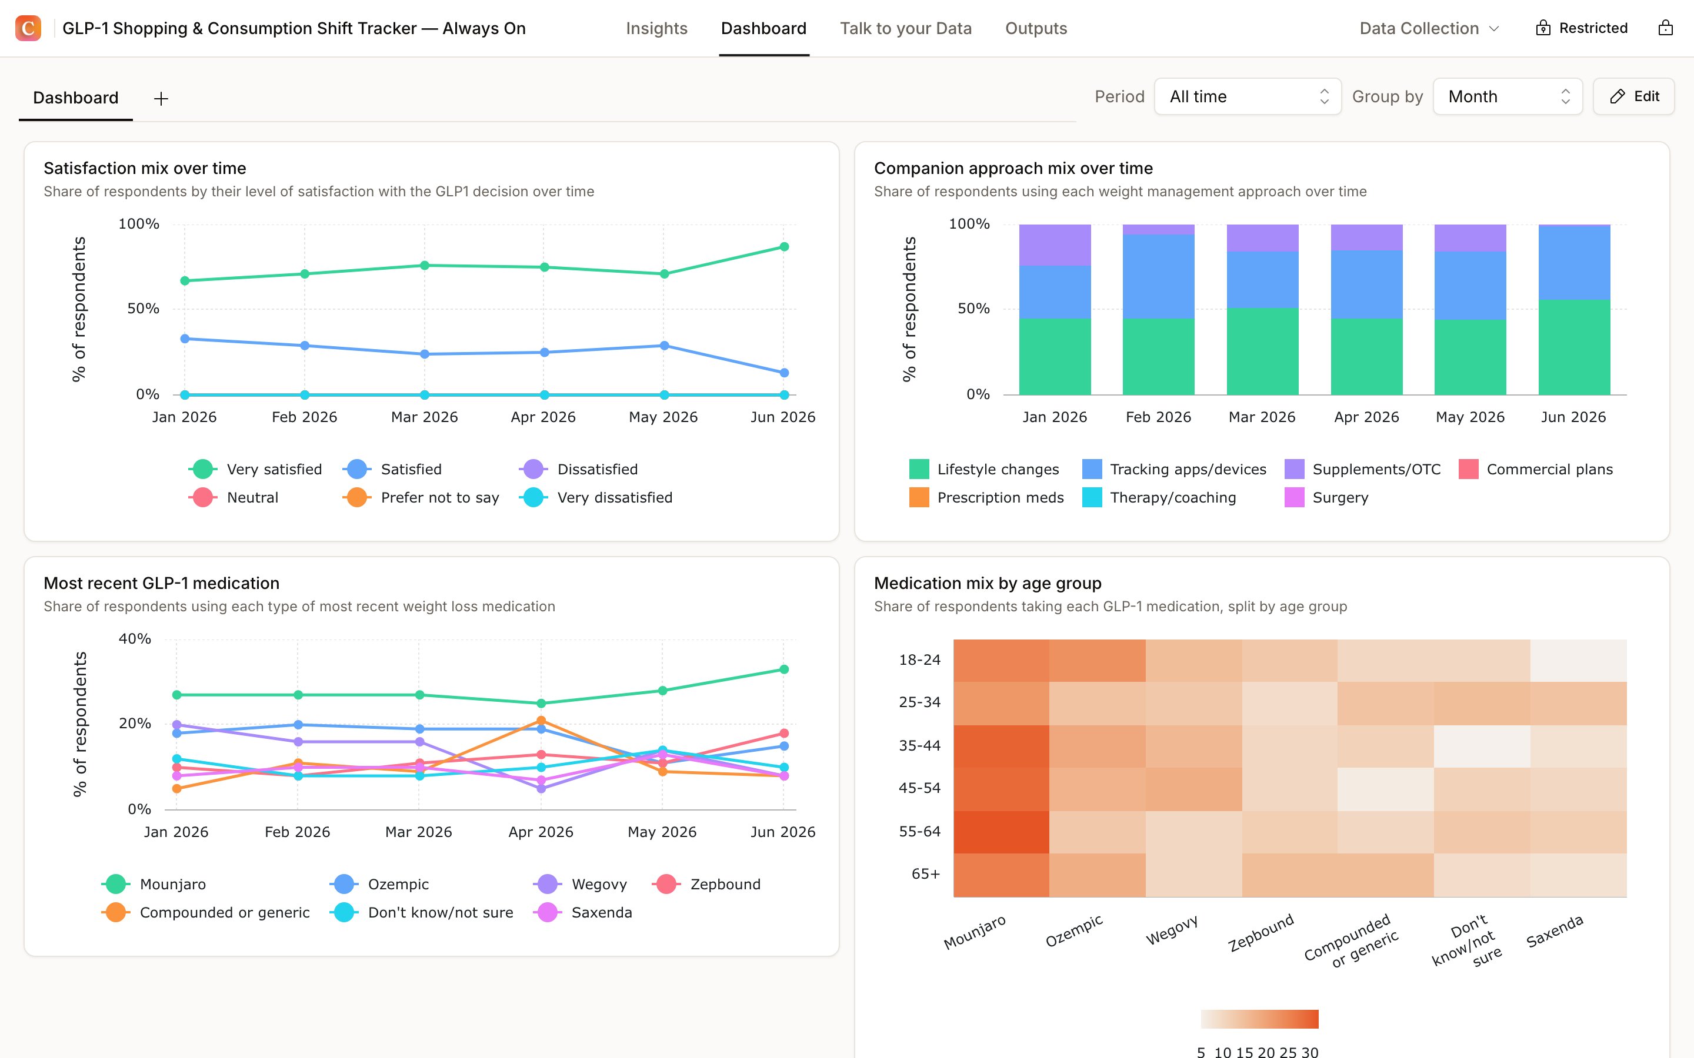Click the Jun 2026 stacked bar

click(x=1574, y=309)
